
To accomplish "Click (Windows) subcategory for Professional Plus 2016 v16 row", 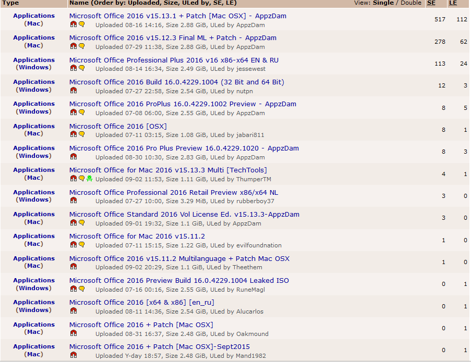I will [33, 67].
